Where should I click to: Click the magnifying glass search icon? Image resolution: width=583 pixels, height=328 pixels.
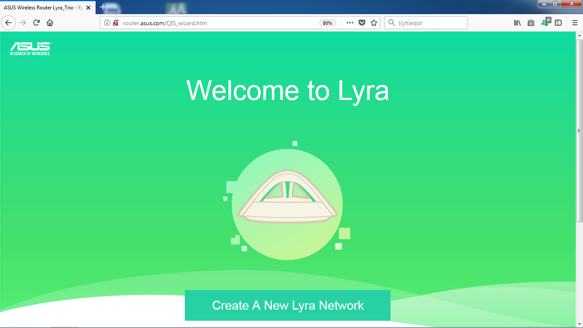pyautogui.click(x=391, y=23)
